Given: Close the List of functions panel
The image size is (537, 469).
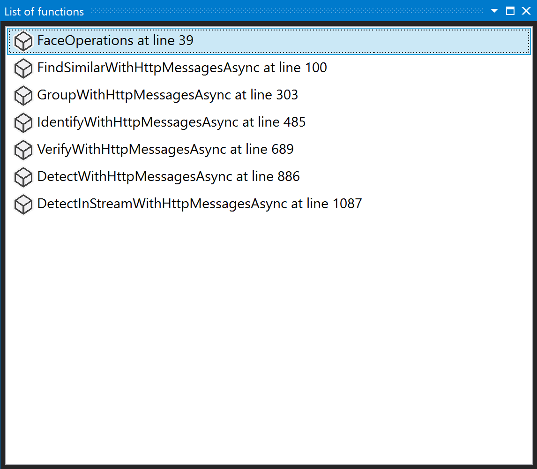Looking at the screenshot, I should click(526, 11).
